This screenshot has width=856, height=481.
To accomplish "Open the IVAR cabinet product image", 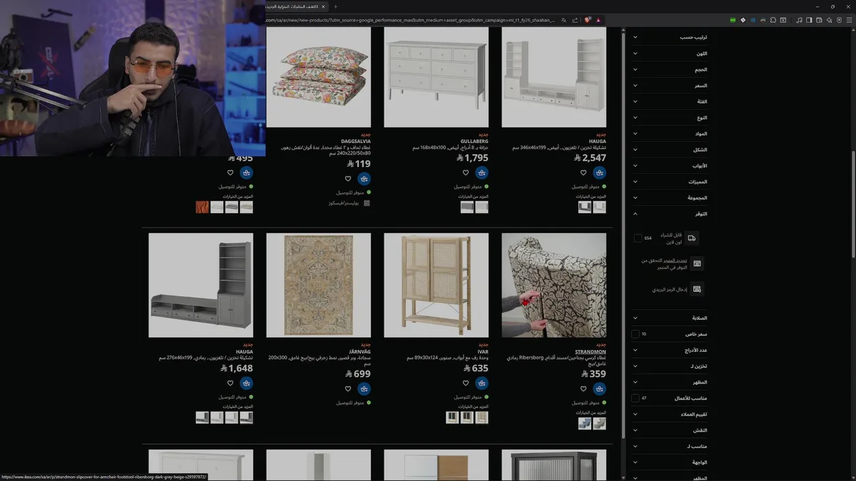I will [x=436, y=285].
